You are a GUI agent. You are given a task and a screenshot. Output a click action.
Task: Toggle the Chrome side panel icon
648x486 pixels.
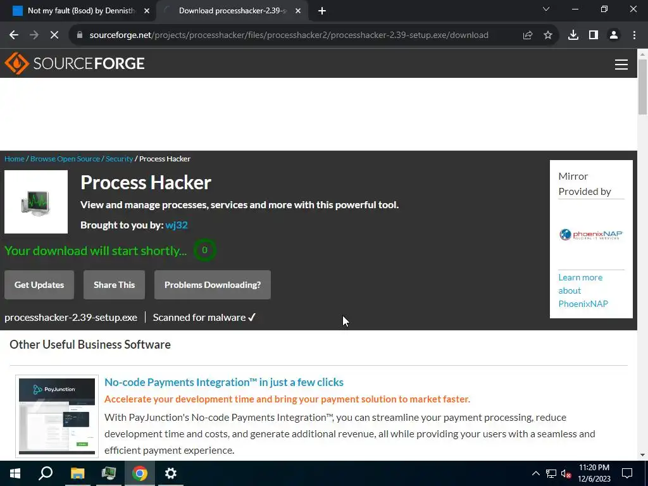(x=594, y=35)
